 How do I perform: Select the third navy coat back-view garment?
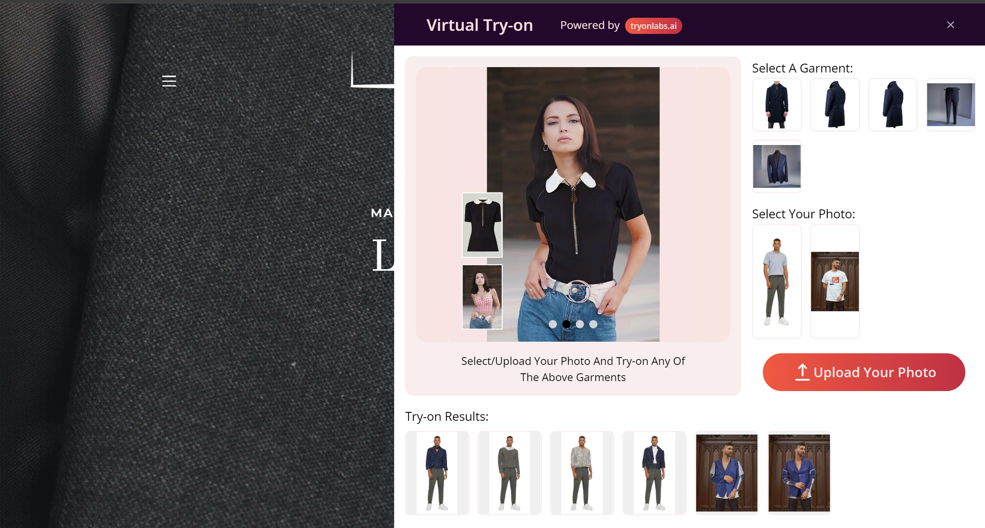coord(892,105)
